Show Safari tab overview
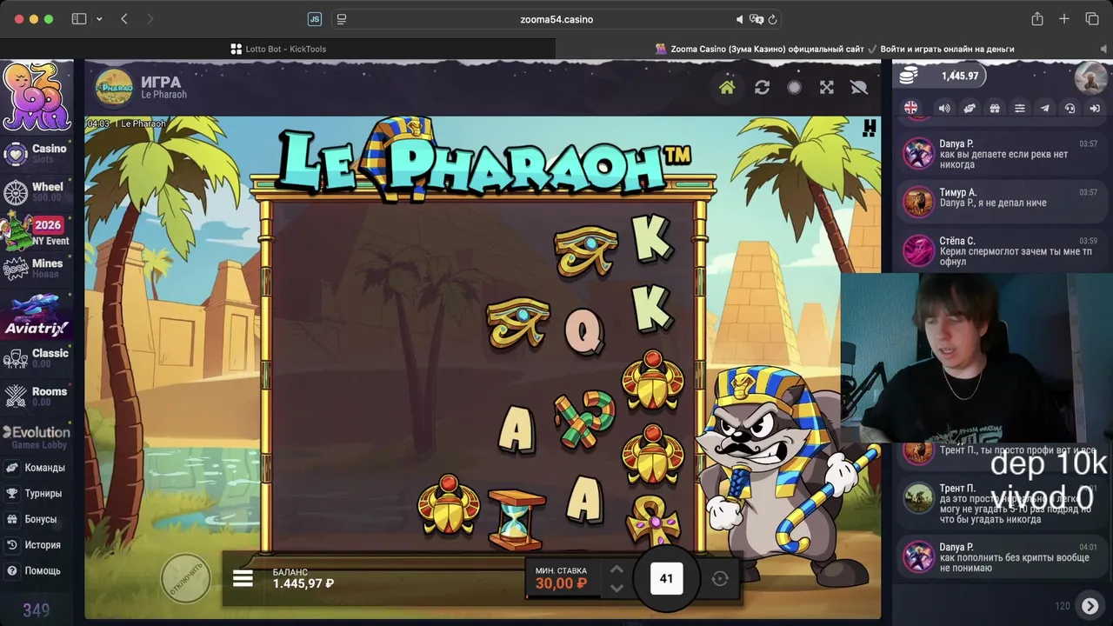Image resolution: width=1113 pixels, height=626 pixels. pos(1092,19)
